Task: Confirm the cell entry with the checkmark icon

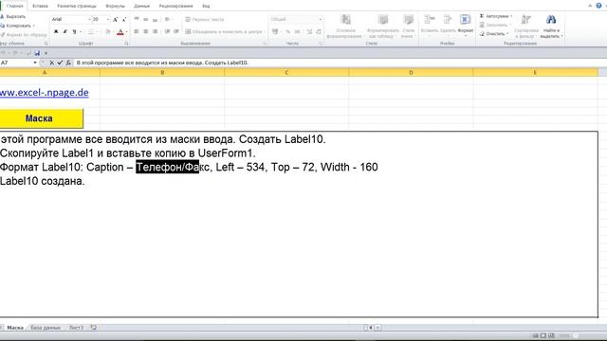Action: 60,63
